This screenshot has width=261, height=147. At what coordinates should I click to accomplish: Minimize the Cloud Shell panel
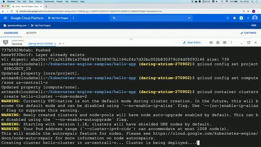[x=242, y=43]
